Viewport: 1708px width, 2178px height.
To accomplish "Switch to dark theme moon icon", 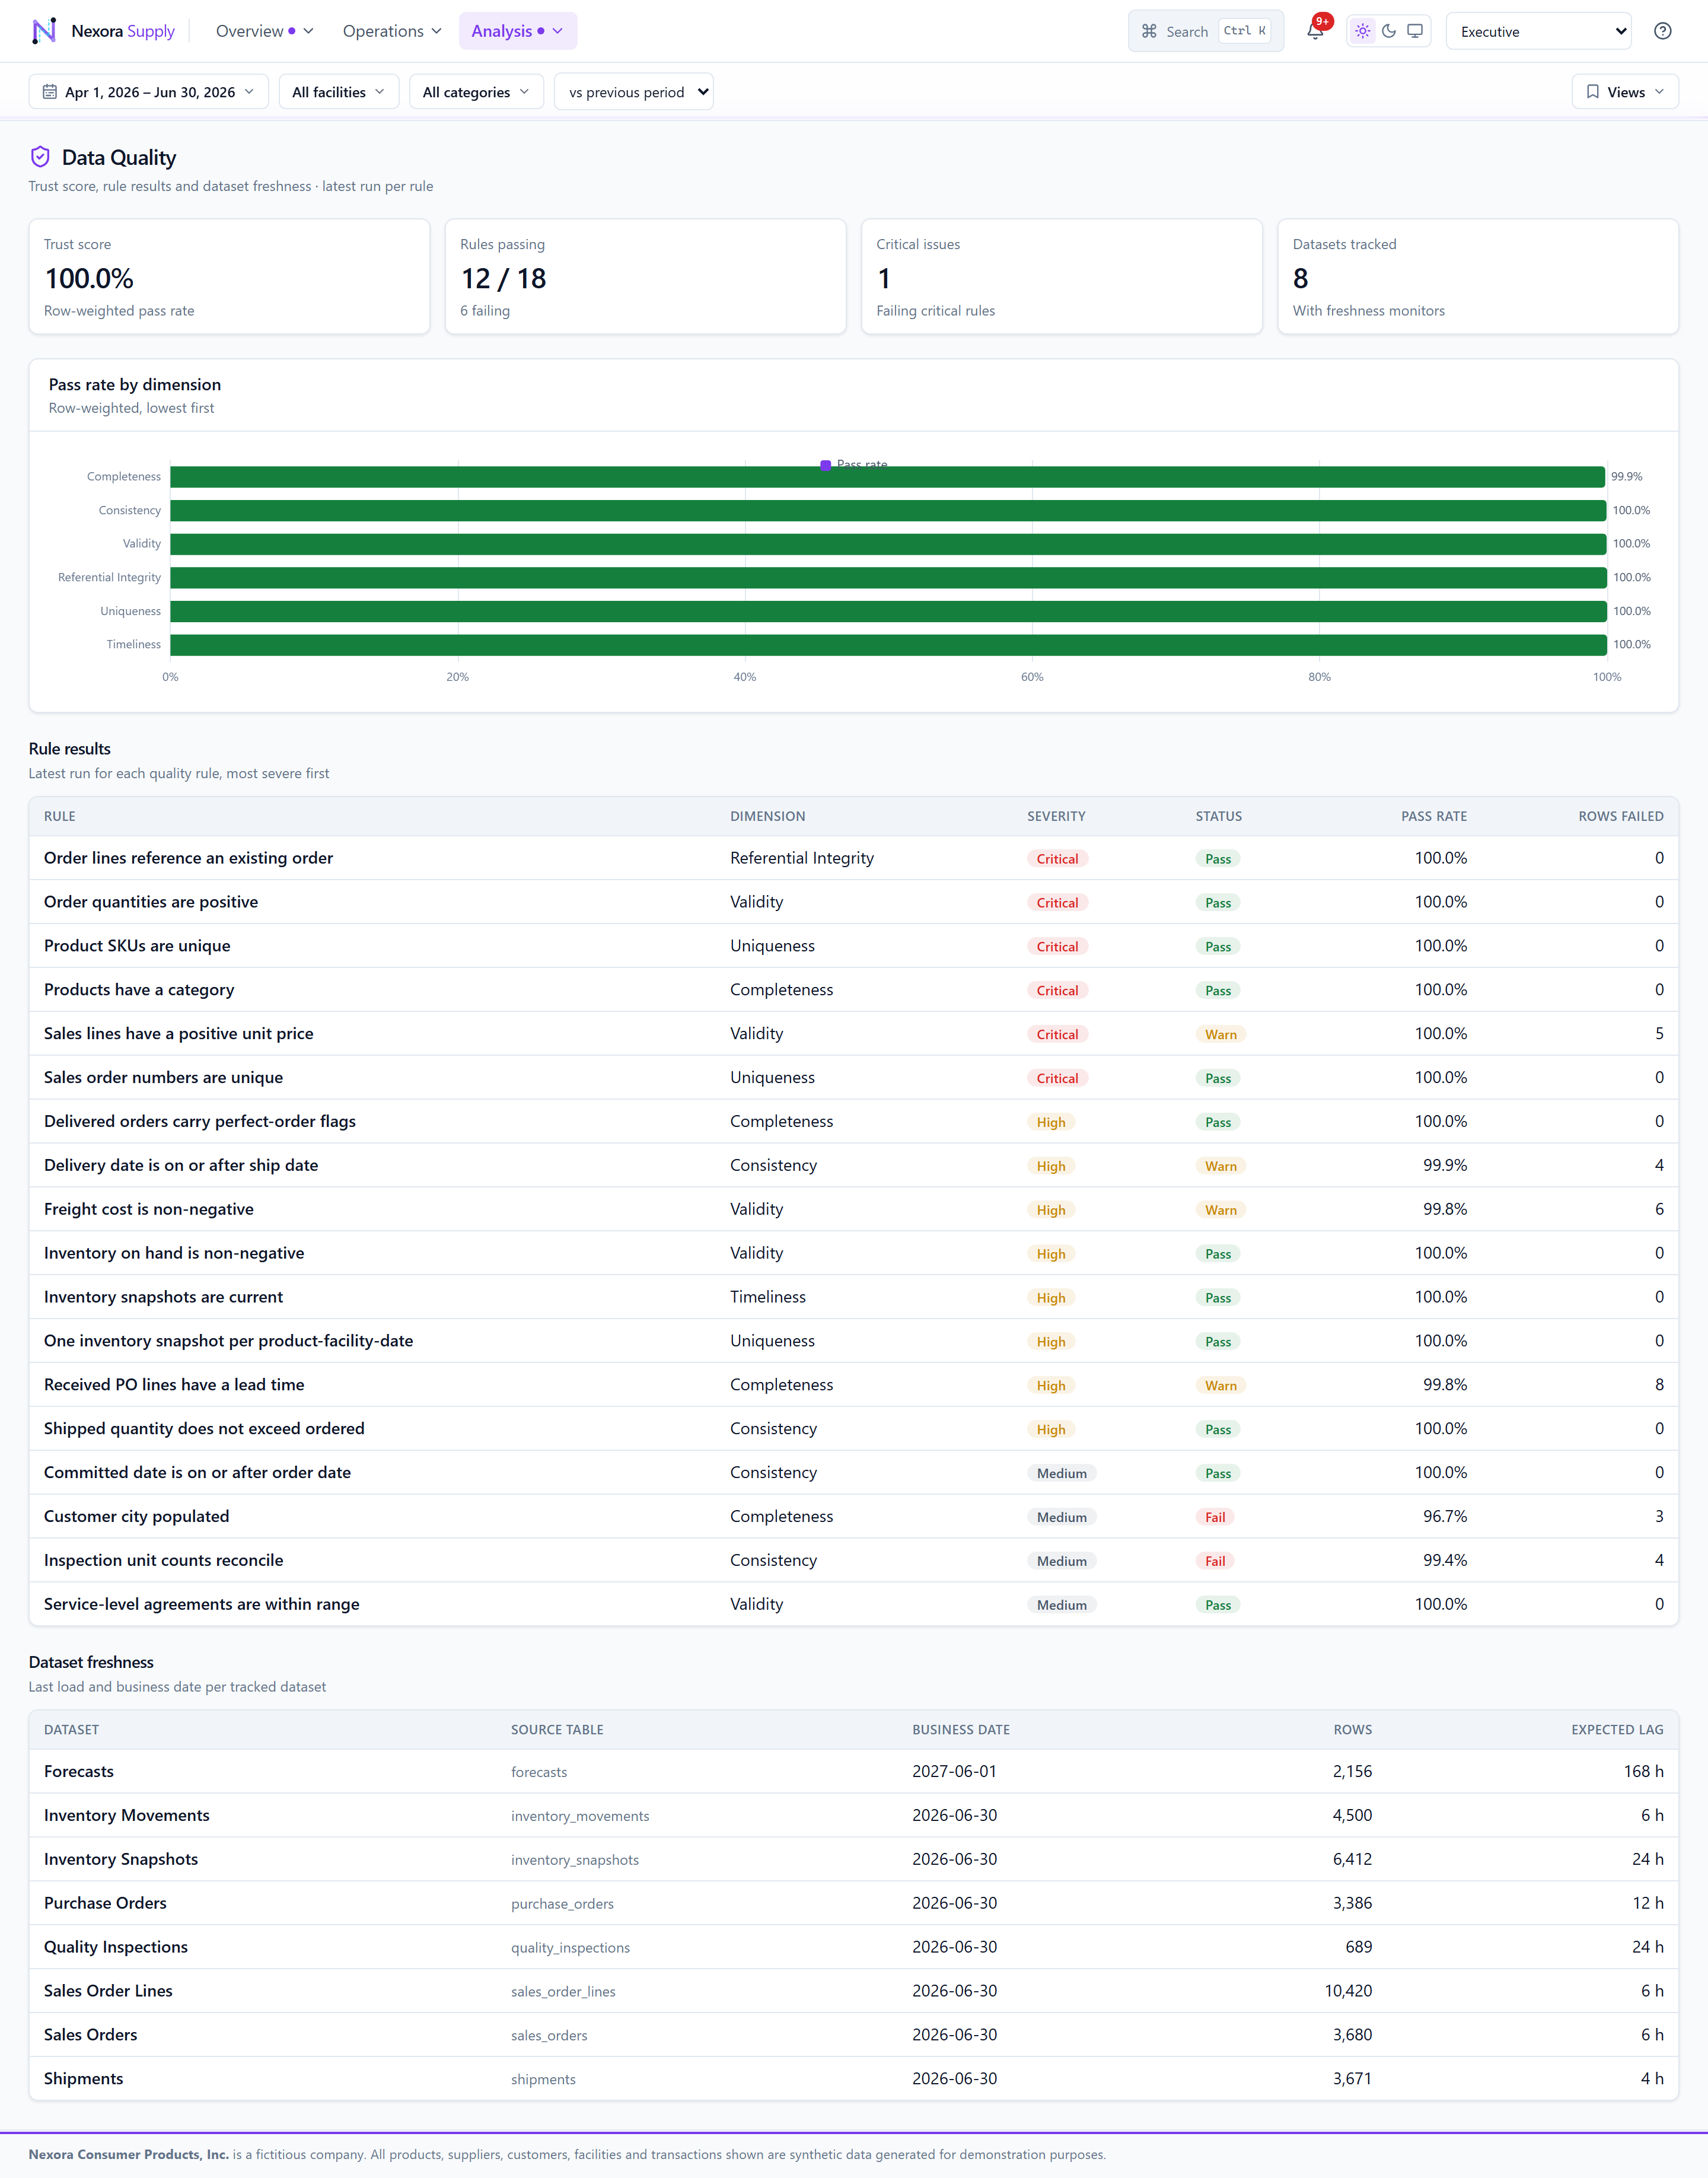I will [1389, 31].
